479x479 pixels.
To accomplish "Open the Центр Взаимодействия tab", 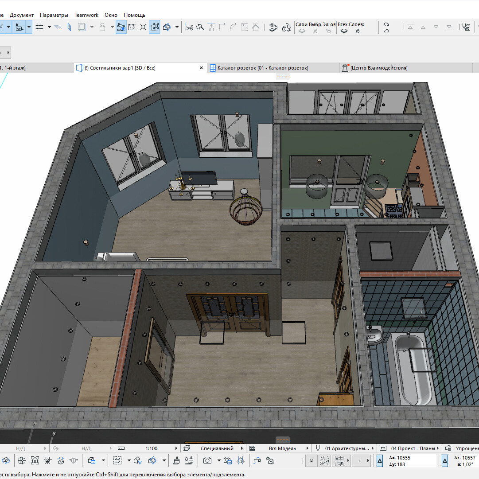I will pyautogui.click(x=378, y=68).
